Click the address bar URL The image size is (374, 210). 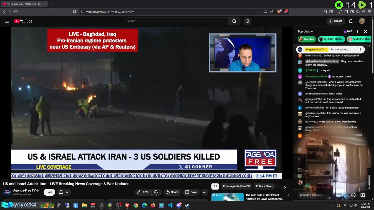(110, 12)
